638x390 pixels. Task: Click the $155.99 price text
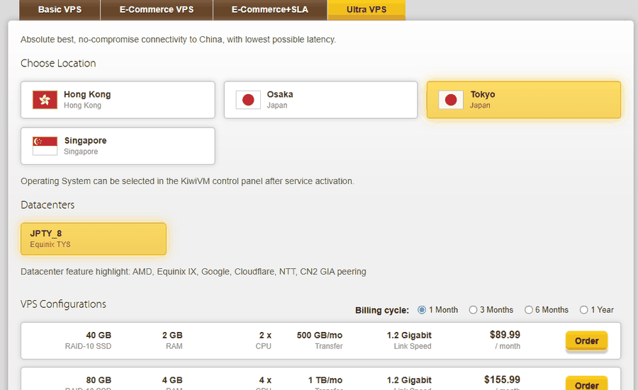click(502, 380)
